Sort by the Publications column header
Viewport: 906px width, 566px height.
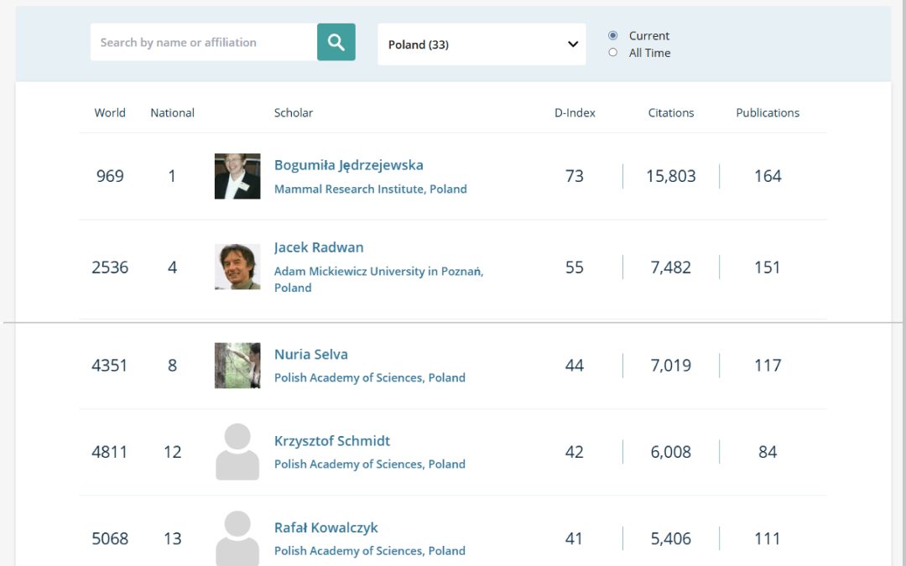point(767,112)
